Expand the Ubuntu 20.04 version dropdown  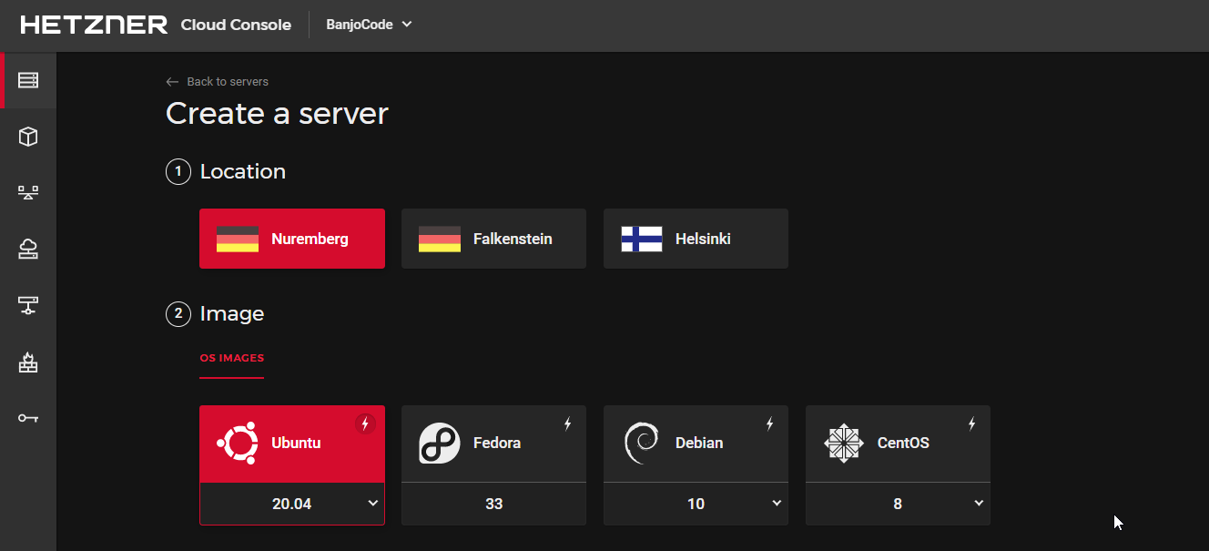[x=292, y=504]
